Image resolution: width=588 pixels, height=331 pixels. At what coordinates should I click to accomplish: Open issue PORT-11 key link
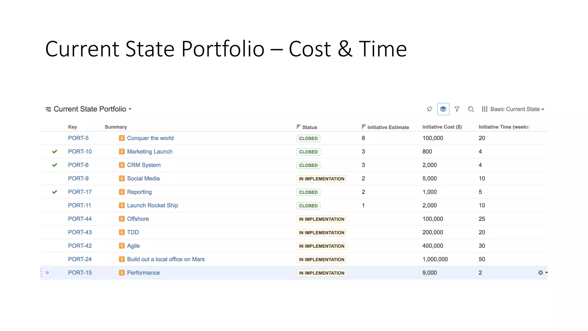[80, 205]
